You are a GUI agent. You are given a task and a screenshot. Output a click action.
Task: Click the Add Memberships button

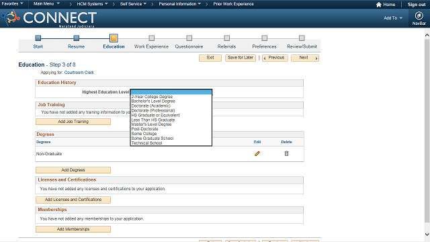73,229
